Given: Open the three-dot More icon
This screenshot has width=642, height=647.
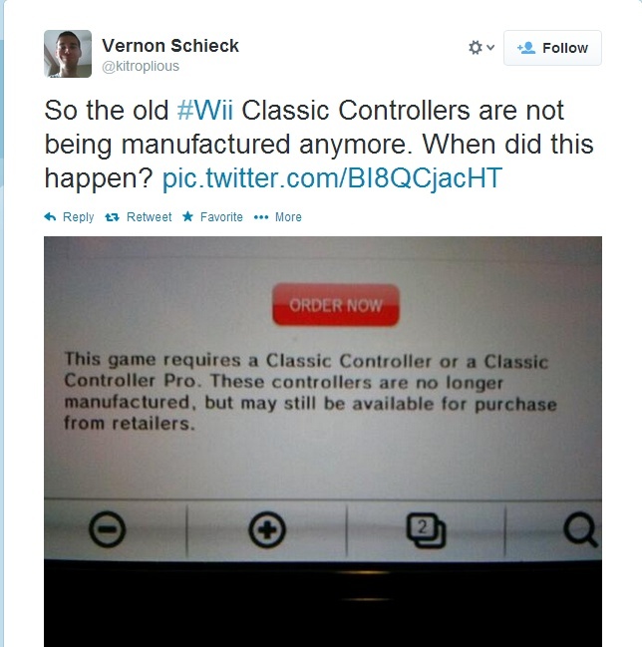Looking at the screenshot, I should [x=261, y=217].
